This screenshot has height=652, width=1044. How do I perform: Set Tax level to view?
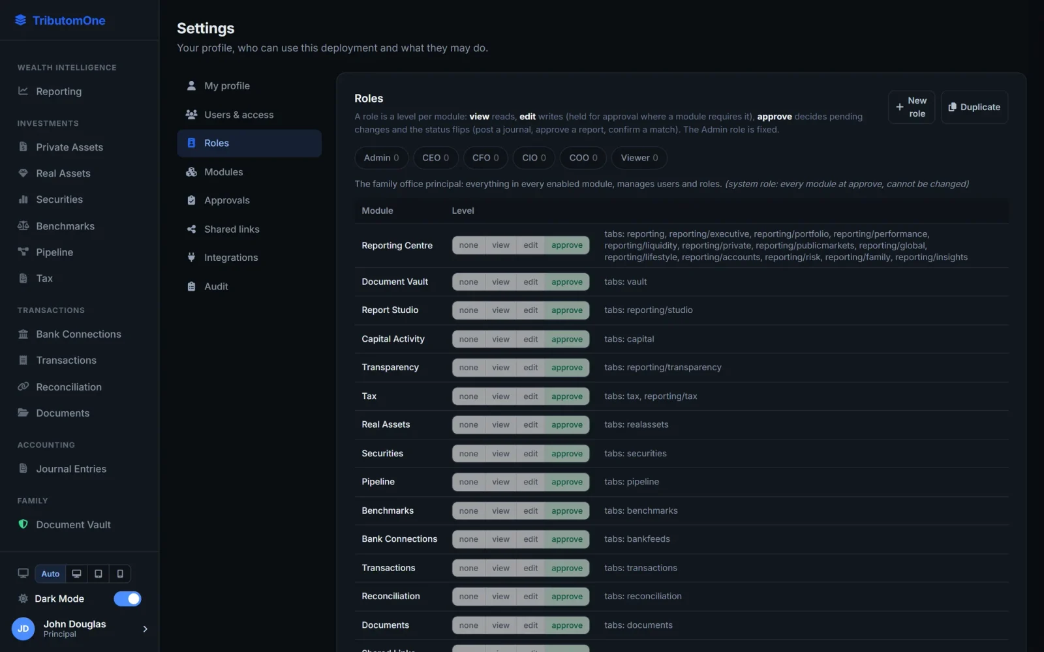(500, 396)
